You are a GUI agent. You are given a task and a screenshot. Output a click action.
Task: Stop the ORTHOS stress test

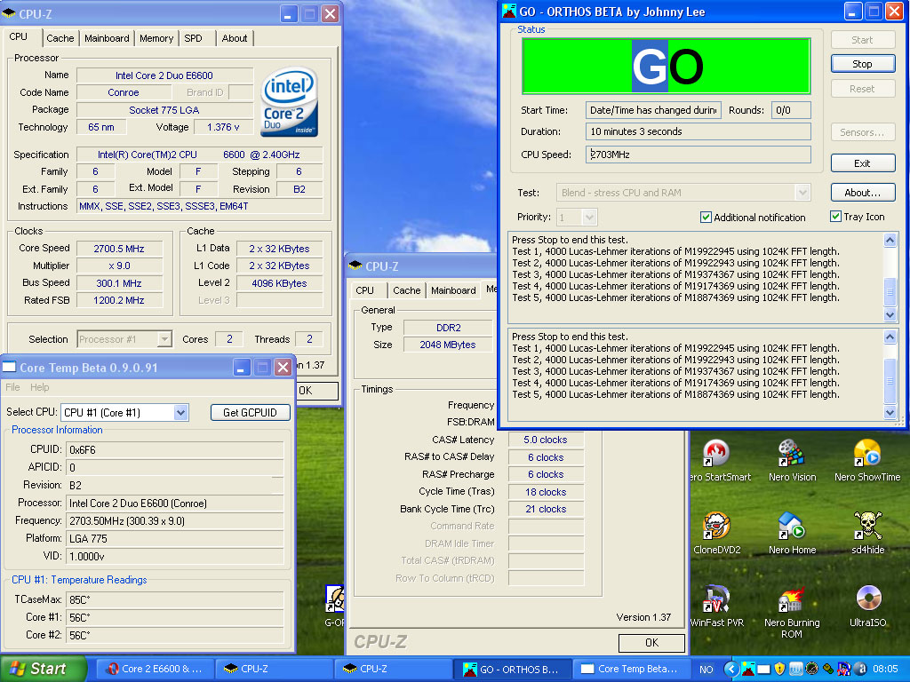point(862,64)
